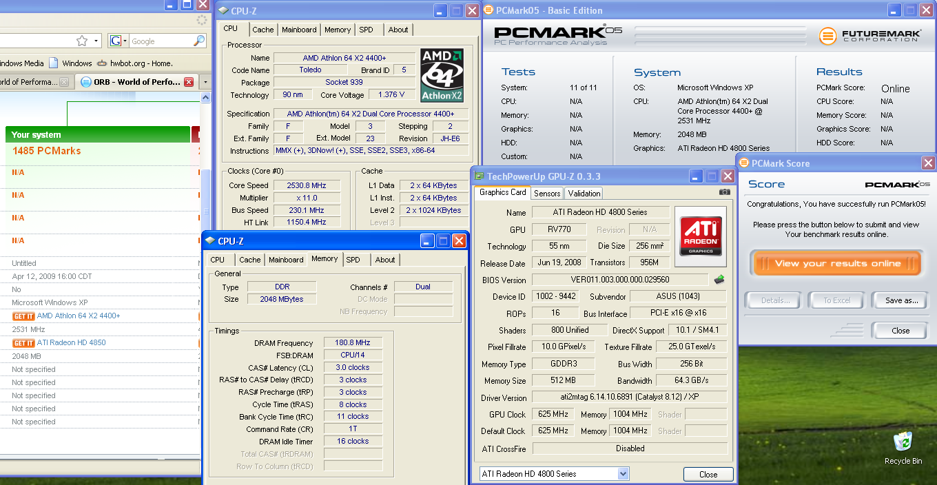The image size is (937, 485).
Task: Click the Futuremark Corporation logo
Action: coord(871,36)
